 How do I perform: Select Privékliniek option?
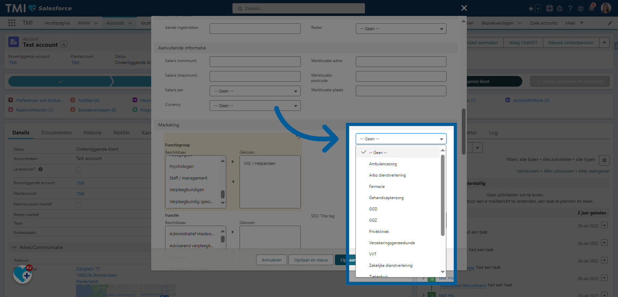[398, 232]
